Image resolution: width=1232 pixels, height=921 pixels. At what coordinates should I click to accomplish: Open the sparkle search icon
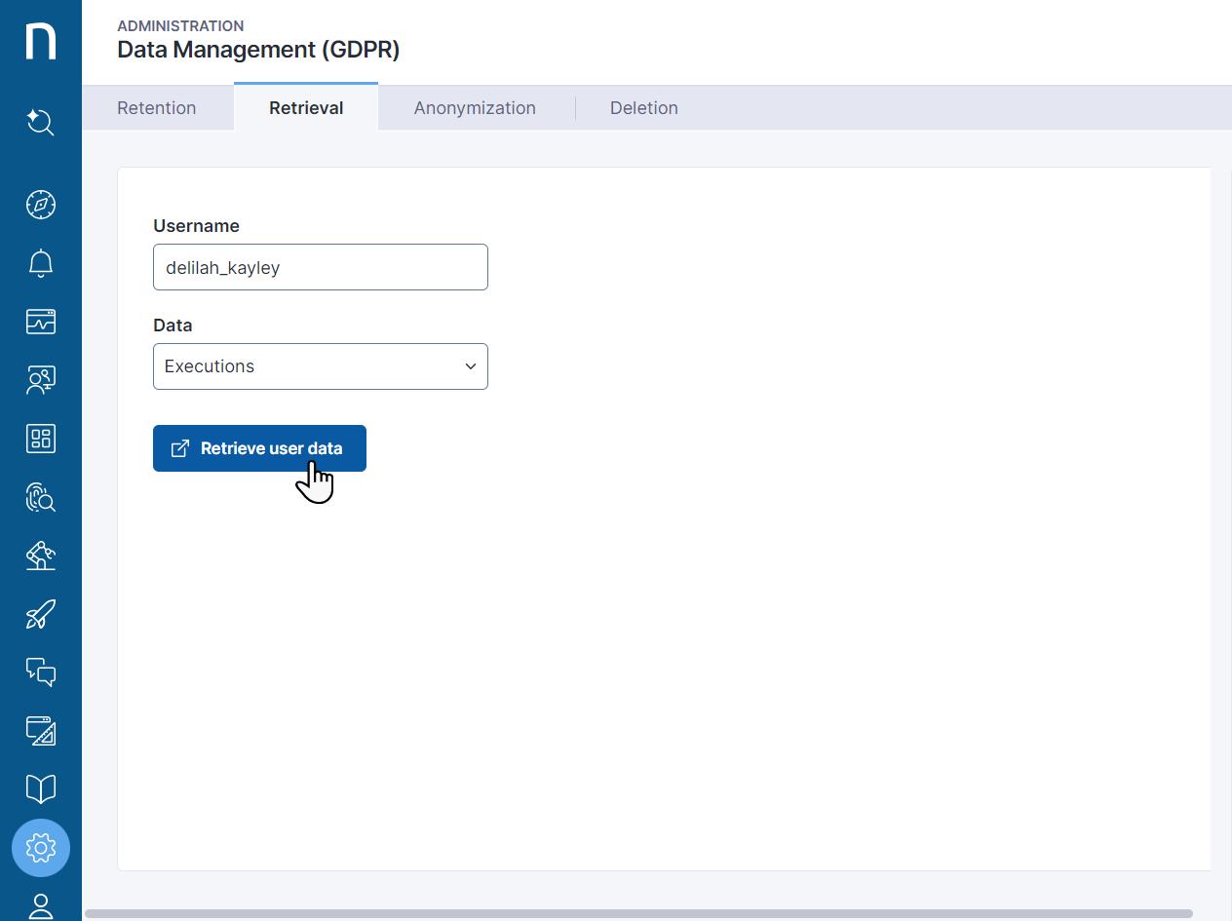41,123
